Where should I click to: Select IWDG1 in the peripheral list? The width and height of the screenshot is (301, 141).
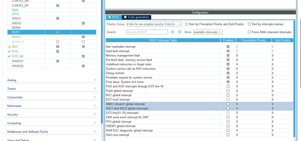tap(52, 18)
